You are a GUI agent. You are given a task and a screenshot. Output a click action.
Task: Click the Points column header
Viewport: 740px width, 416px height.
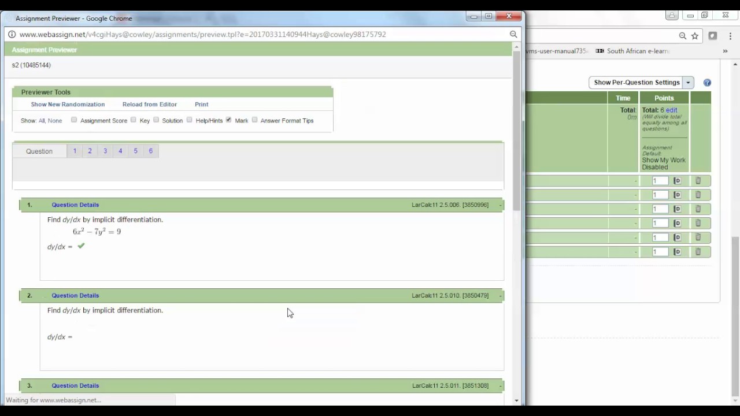click(x=664, y=98)
